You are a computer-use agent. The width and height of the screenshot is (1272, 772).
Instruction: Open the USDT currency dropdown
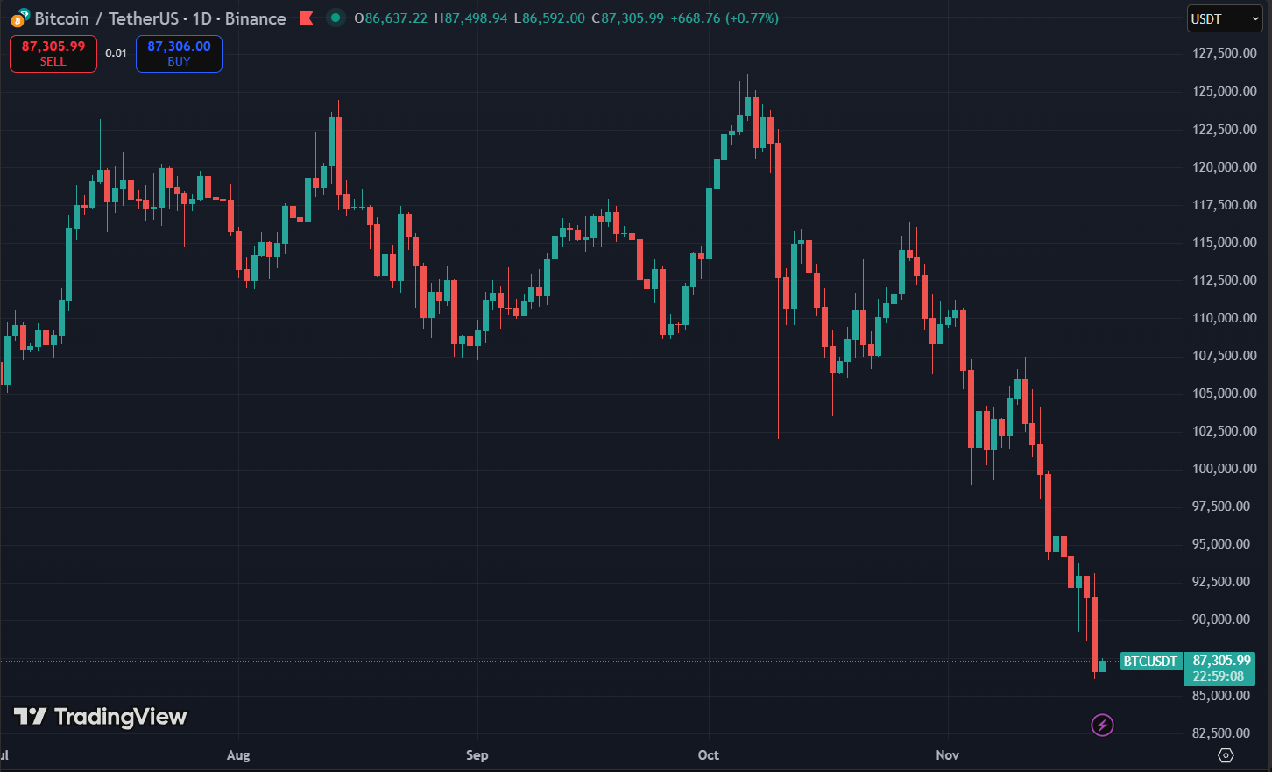pos(1224,18)
